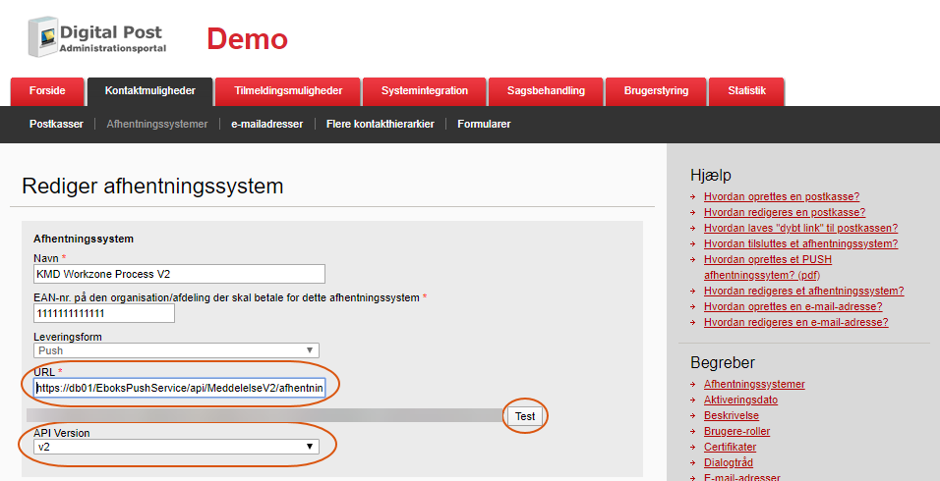This screenshot has width=940, height=481.
Task: Select Afhentningssystemer in the submenu
Action: pos(157,124)
